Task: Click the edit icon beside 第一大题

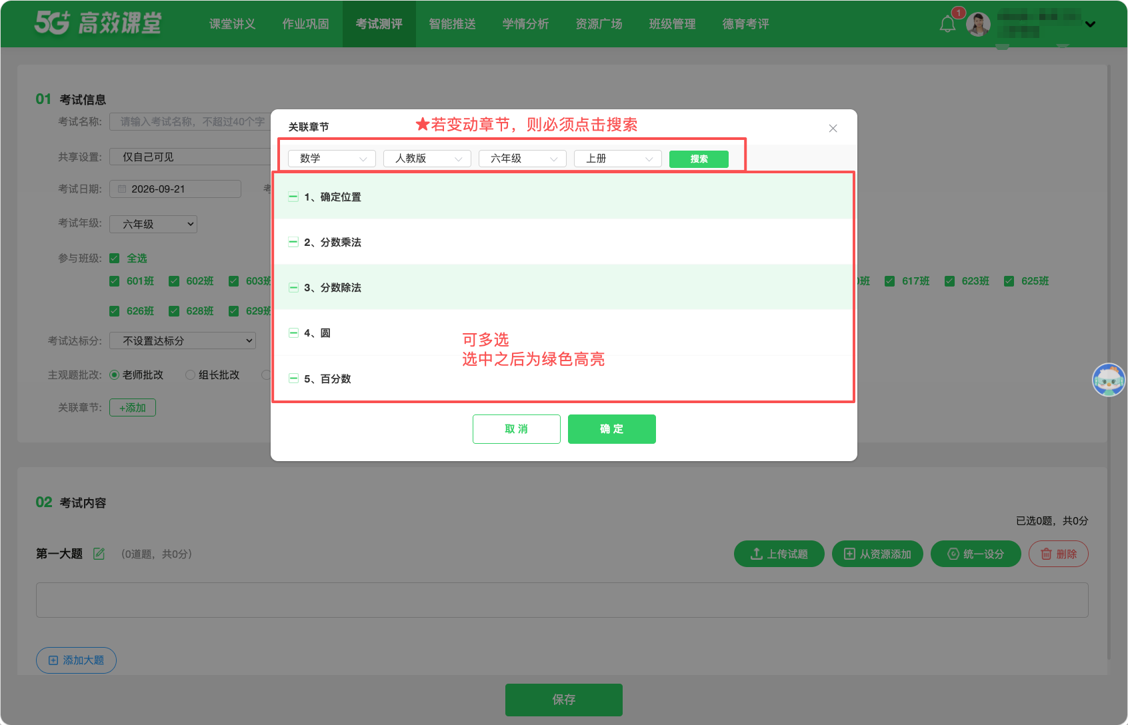Action: [x=99, y=554]
